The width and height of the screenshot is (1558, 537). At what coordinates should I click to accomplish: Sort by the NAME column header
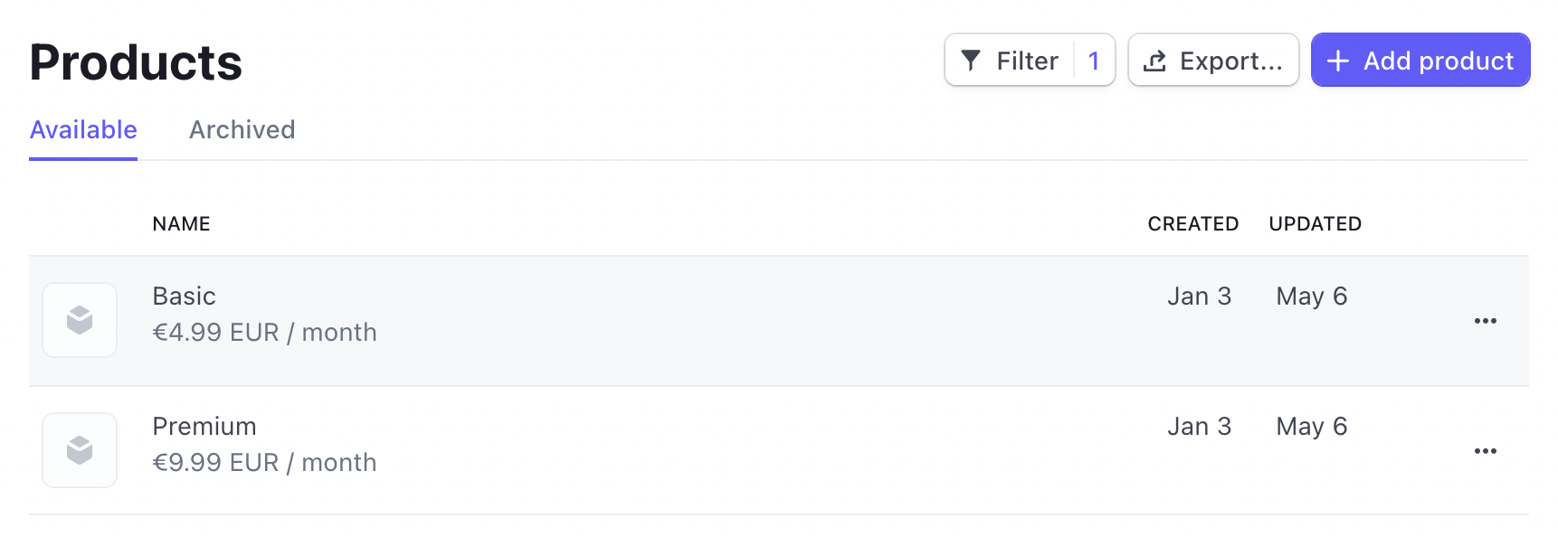(181, 224)
